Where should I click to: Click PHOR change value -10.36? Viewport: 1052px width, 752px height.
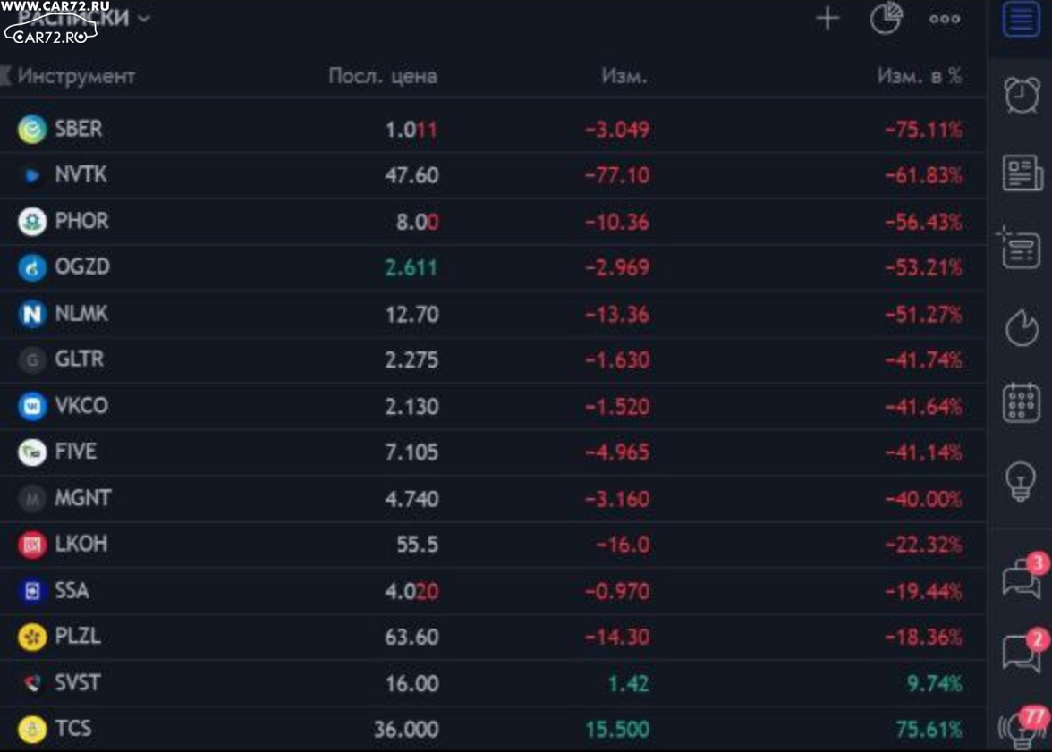point(616,222)
